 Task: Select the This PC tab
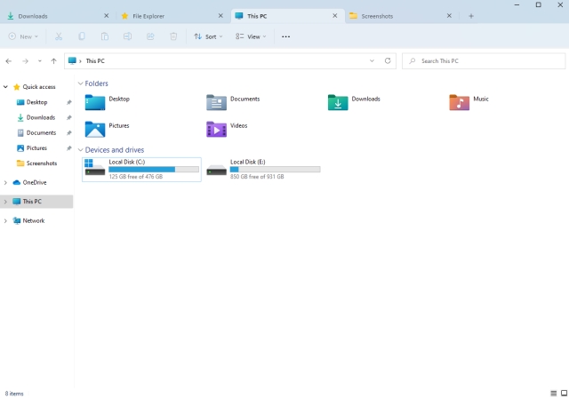point(287,16)
